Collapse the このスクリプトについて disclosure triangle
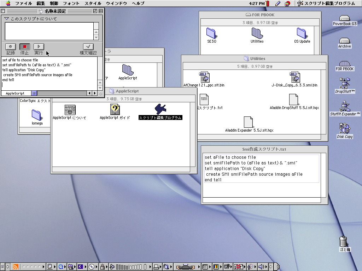The height and width of the screenshot is (271, 362). pyautogui.click(x=6, y=19)
